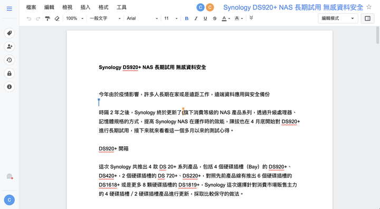Select the paint format roller tool
380x209 pixels.
47,18
